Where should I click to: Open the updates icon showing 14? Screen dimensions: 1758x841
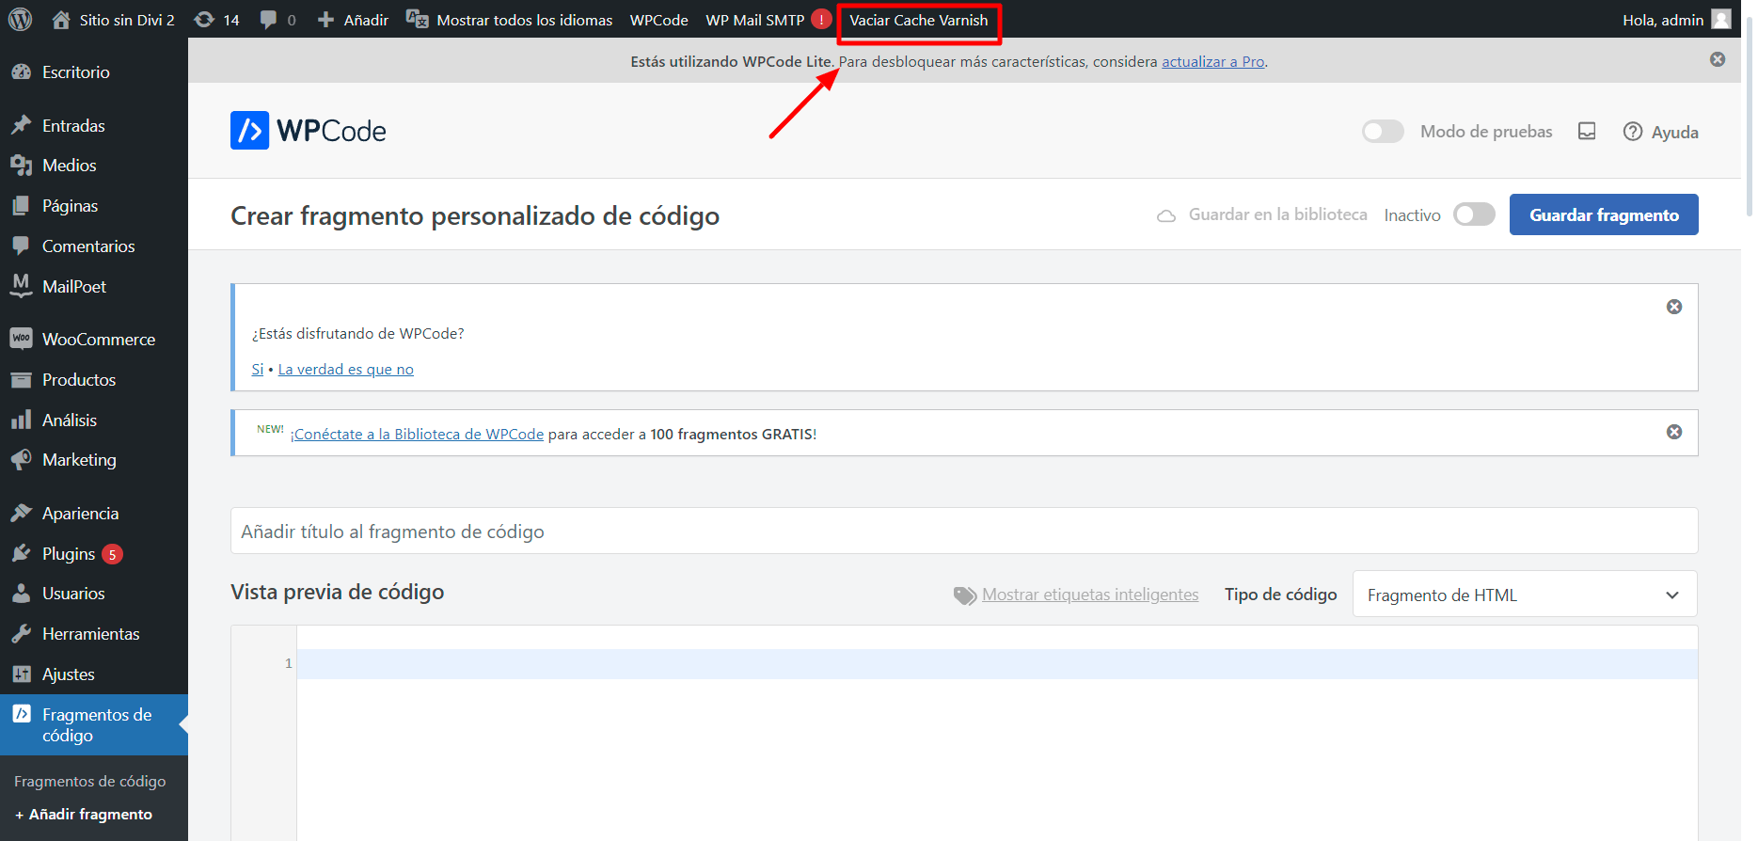pyautogui.click(x=204, y=20)
